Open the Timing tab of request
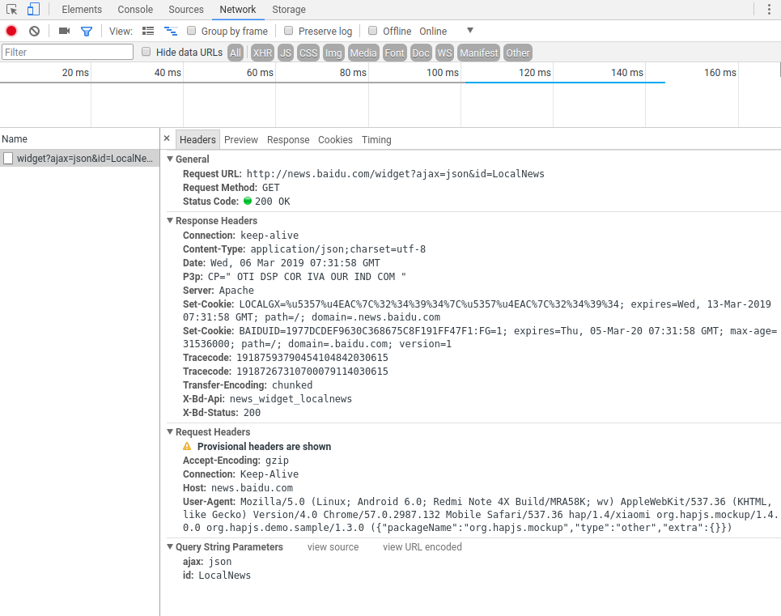The width and height of the screenshot is (781, 616). tap(376, 140)
